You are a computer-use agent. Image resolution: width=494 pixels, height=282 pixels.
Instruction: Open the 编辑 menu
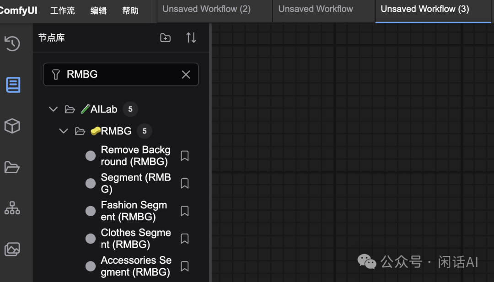[98, 11]
